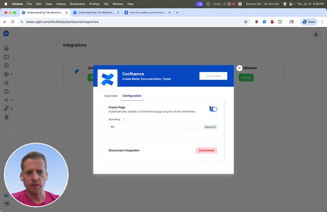Open the Chrome extensions puzzle icon
327x212 pixels.
point(280,22)
